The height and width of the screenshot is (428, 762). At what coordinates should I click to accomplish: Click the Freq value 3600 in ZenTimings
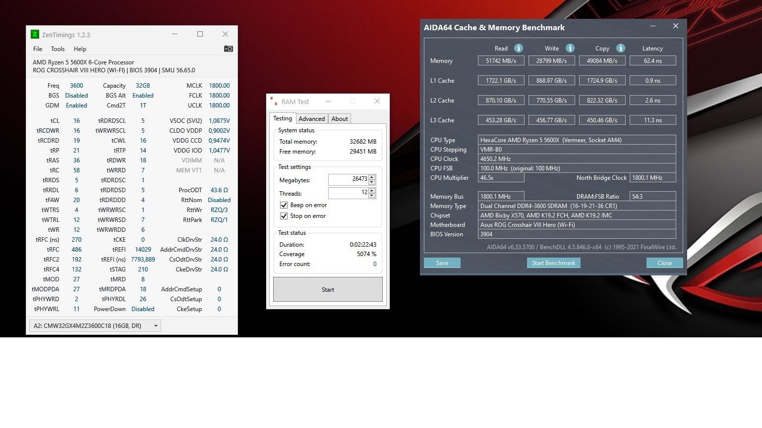[76, 85]
